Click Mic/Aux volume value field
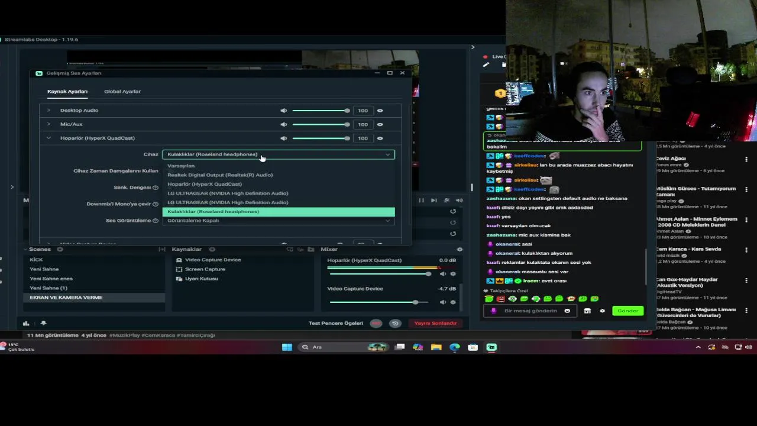The width and height of the screenshot is (757, 426). (x=363, y=124)
